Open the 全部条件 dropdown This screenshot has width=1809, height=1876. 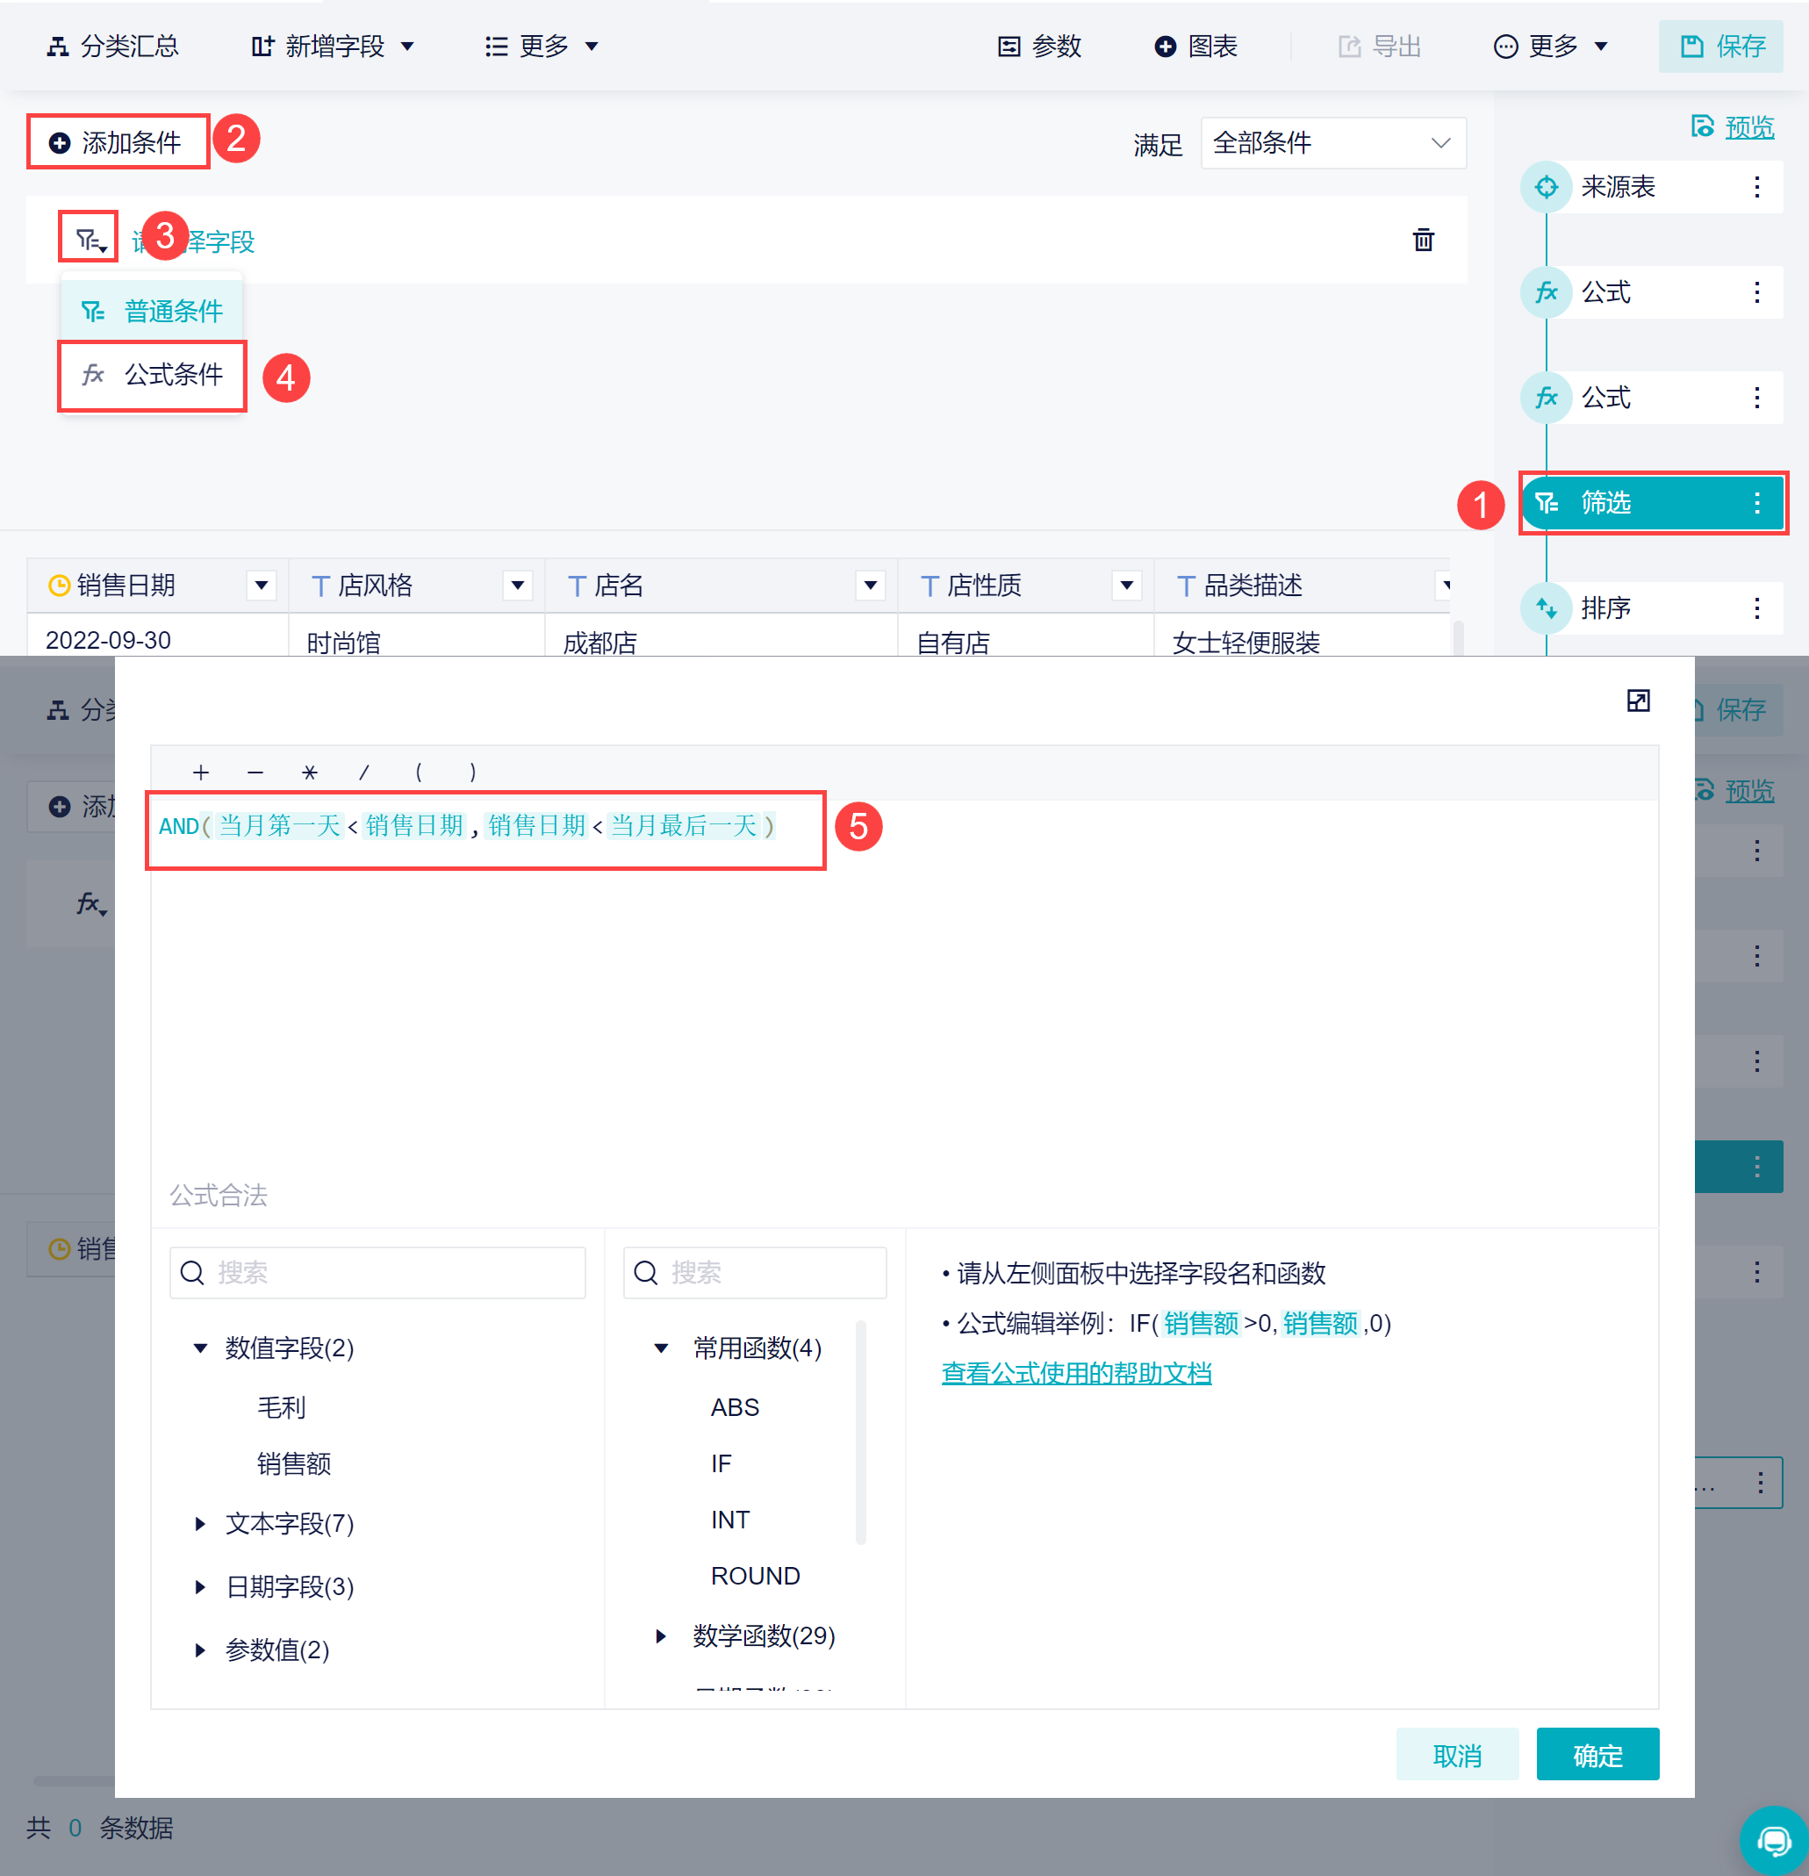pos(1332,144)
